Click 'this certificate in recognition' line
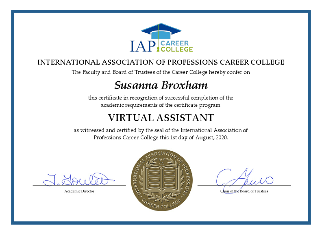 [161, 98]
